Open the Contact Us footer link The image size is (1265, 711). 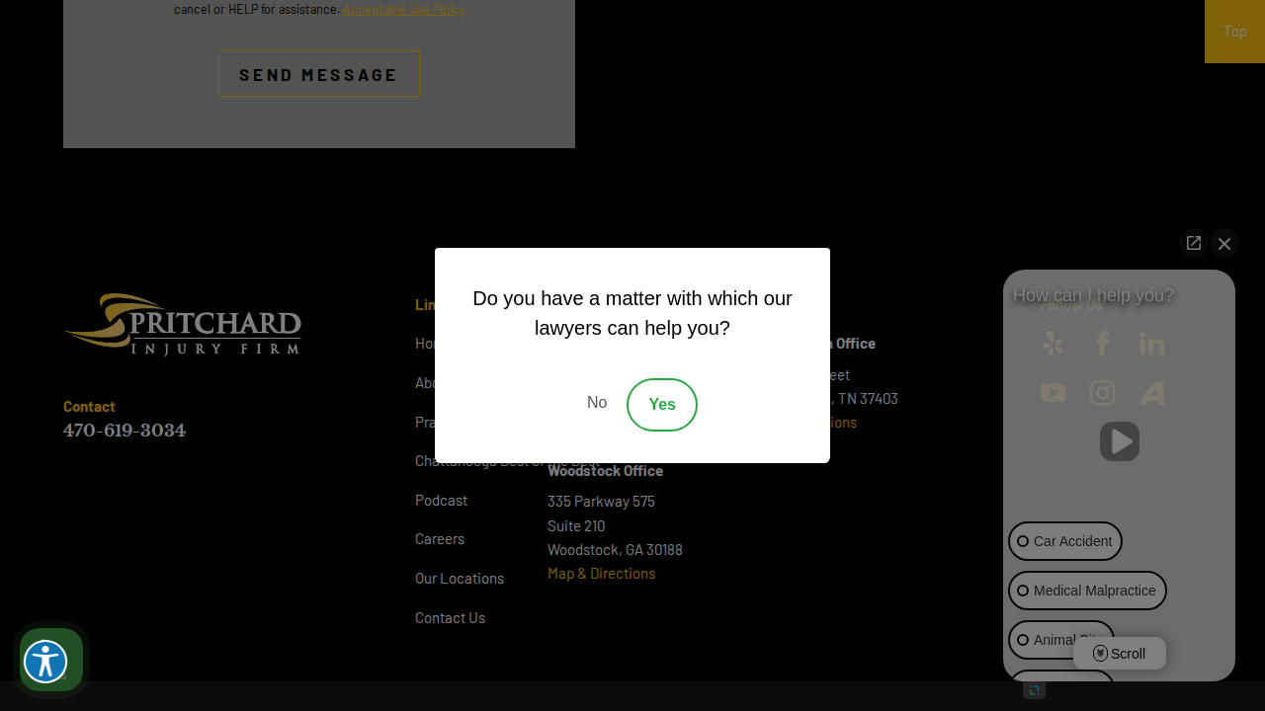(x=450, y=618)
